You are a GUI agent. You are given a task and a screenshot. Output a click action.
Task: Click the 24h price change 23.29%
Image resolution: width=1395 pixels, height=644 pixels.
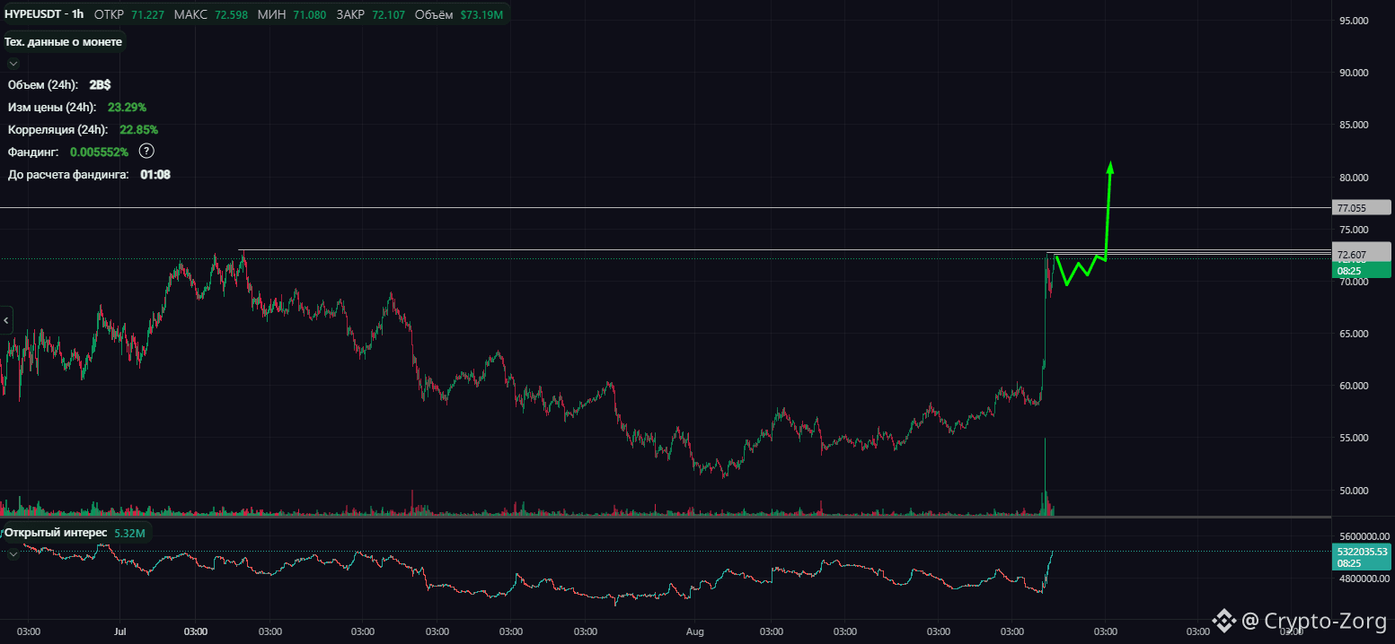coord(127,107)
